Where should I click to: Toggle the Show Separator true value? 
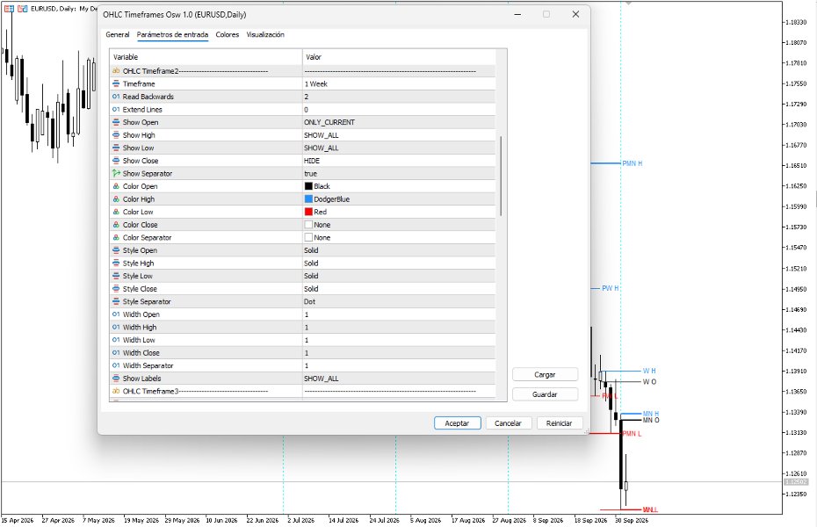[399, 173]
